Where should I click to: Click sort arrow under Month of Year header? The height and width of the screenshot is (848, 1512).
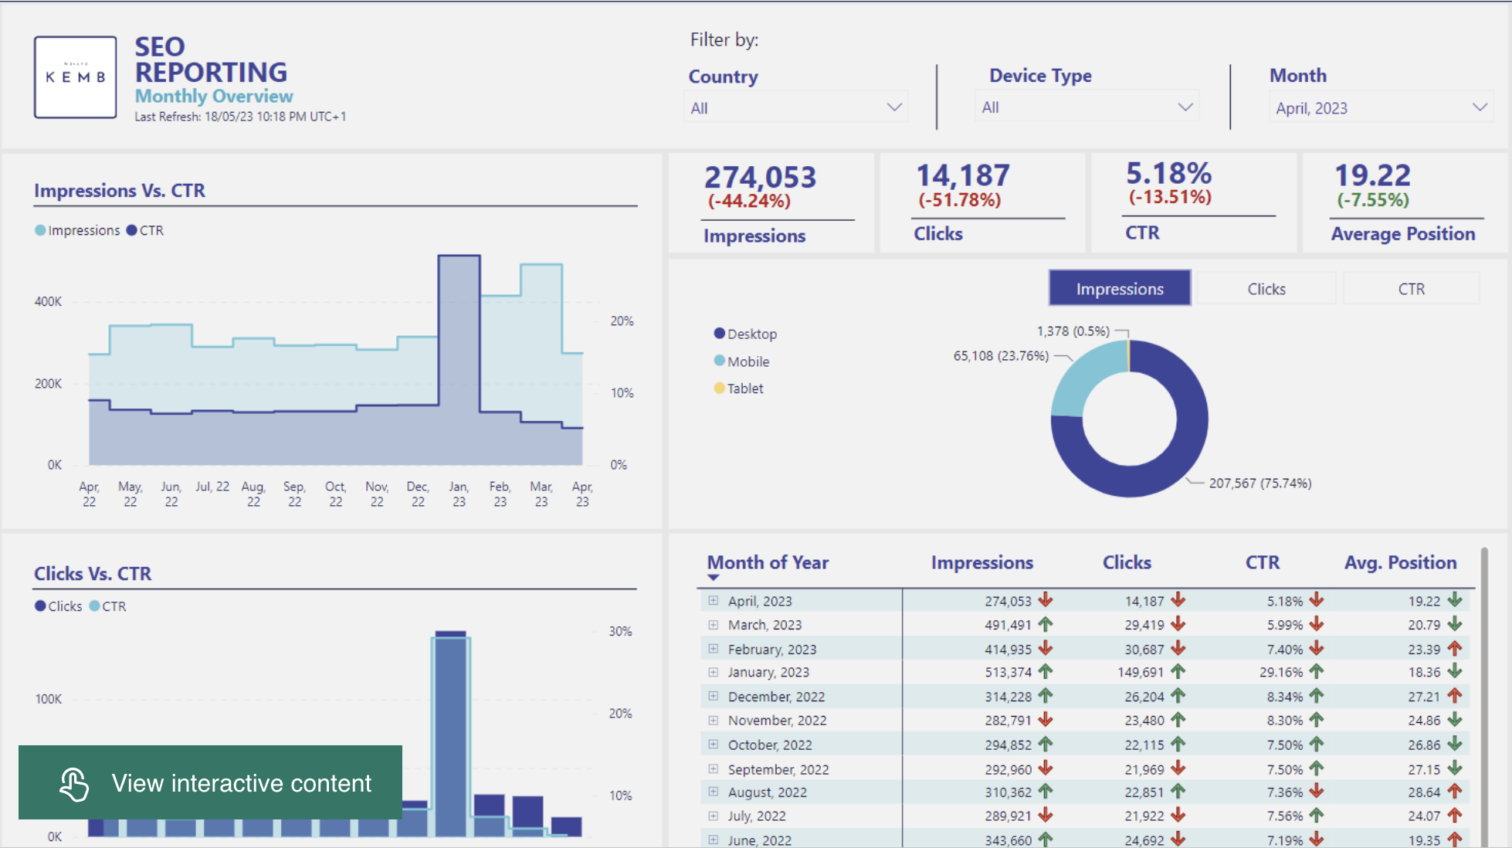(x=714, y=578)
